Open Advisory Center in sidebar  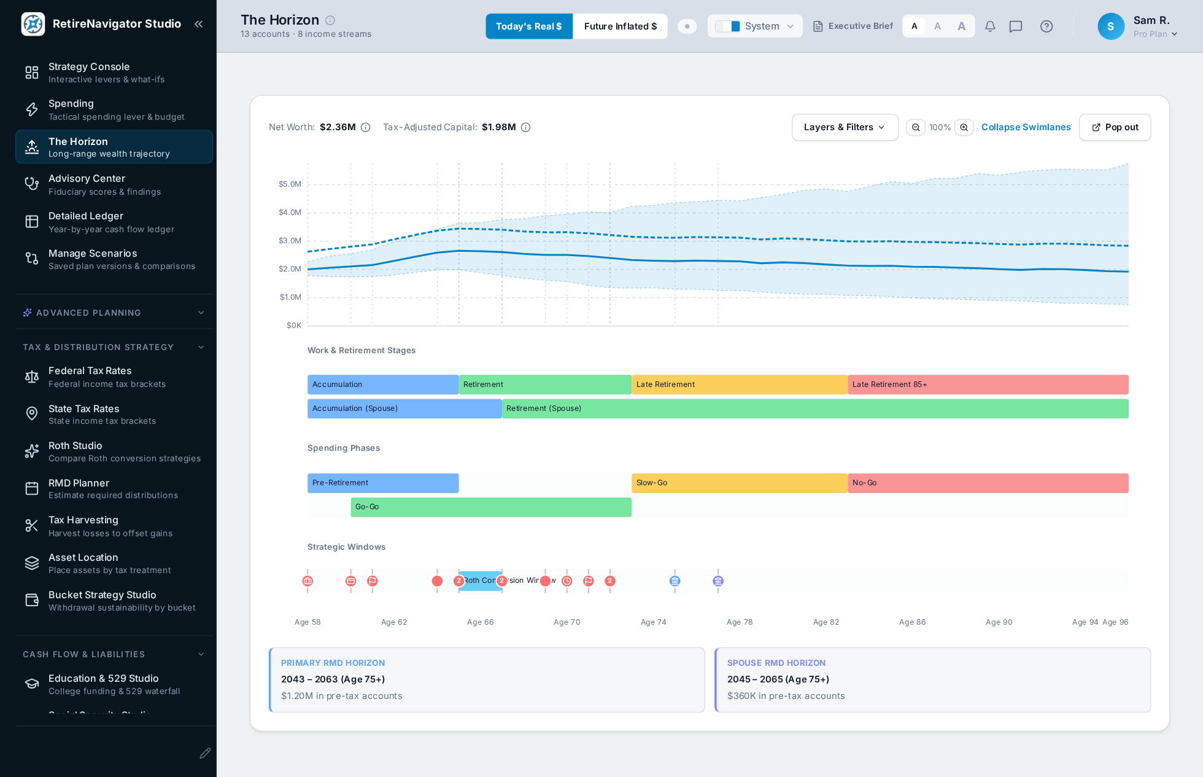point(114,185)
